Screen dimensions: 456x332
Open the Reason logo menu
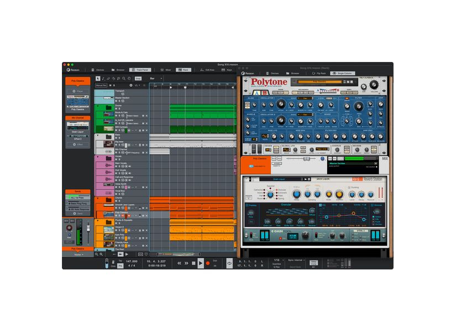click(73, 70)
